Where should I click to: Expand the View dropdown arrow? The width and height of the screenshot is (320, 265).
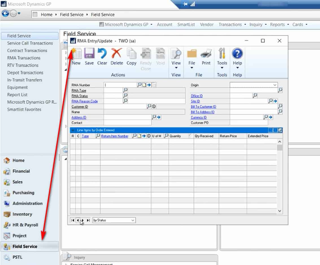click(176, 68)
